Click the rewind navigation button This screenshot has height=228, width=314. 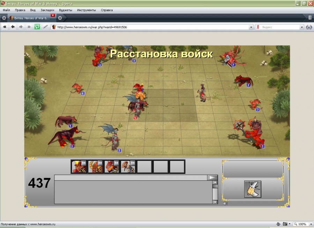tap(5, 27)
